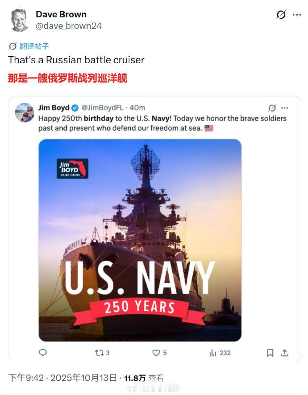Image resolution: width=308 pixels, height=395 pixels.
Task: Click Jim Boyd's verified badge
Action: [x=75, y=108]
